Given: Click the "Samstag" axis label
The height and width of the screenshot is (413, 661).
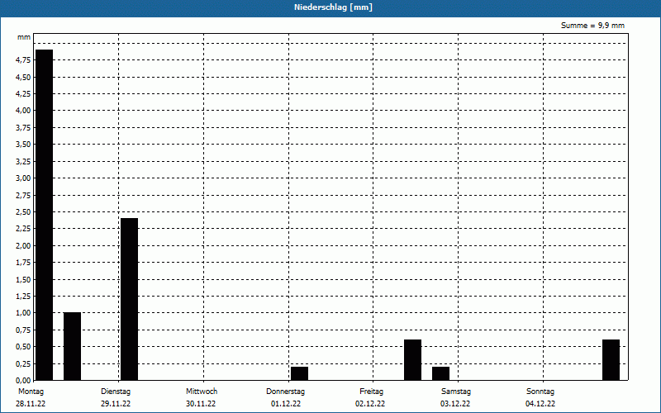Looking at the screenshot, I should pyautogui.click(x=456, y=392).
